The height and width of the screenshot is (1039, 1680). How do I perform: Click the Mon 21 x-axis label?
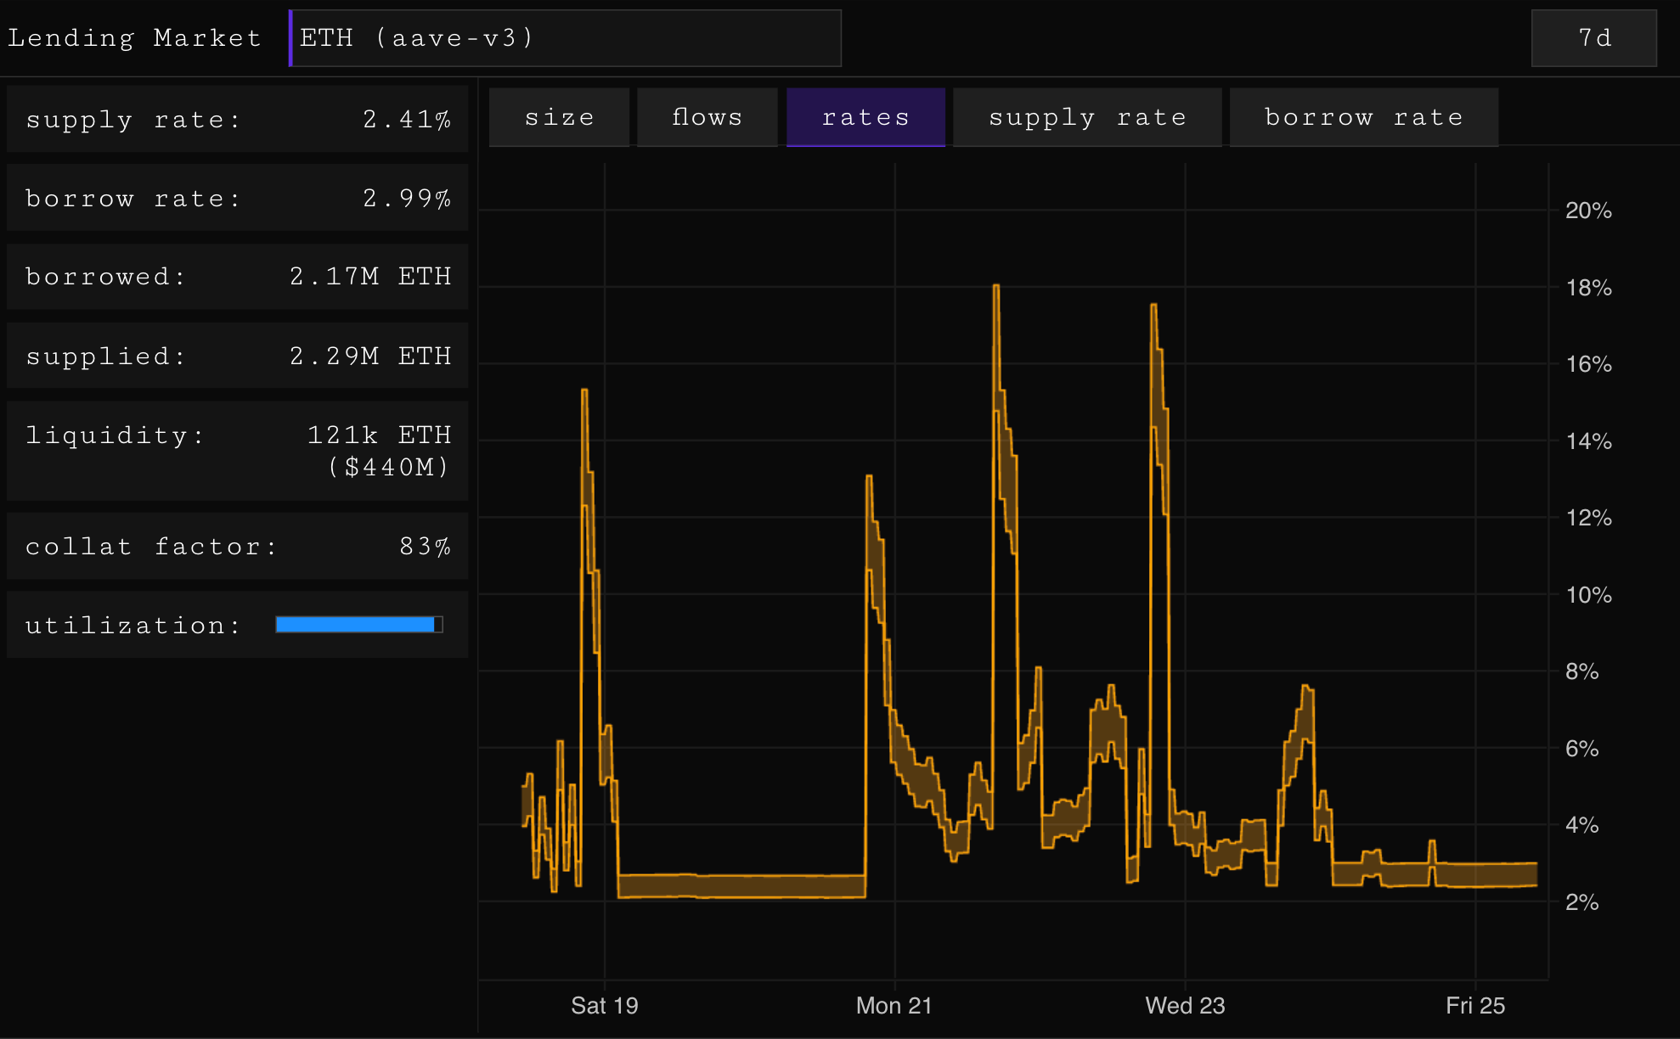pyautogui.click(x=894, y=1006)
